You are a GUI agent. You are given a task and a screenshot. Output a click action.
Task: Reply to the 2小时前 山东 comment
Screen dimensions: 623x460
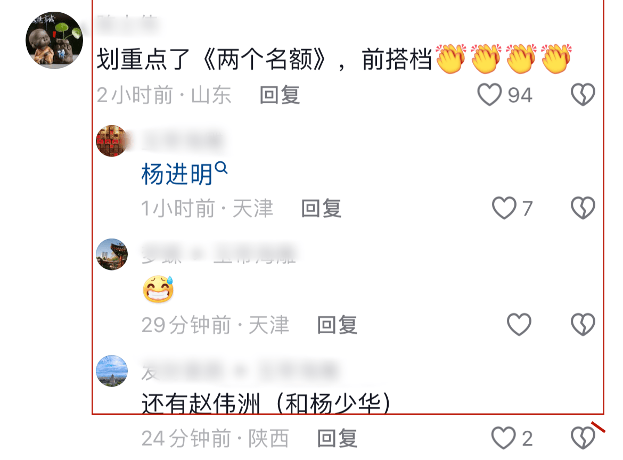pyautogui.click(x=280, y=95)
